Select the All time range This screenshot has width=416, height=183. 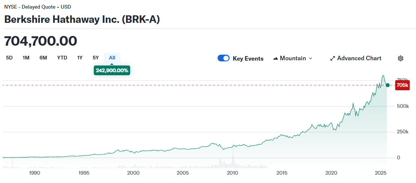(112, 58)
